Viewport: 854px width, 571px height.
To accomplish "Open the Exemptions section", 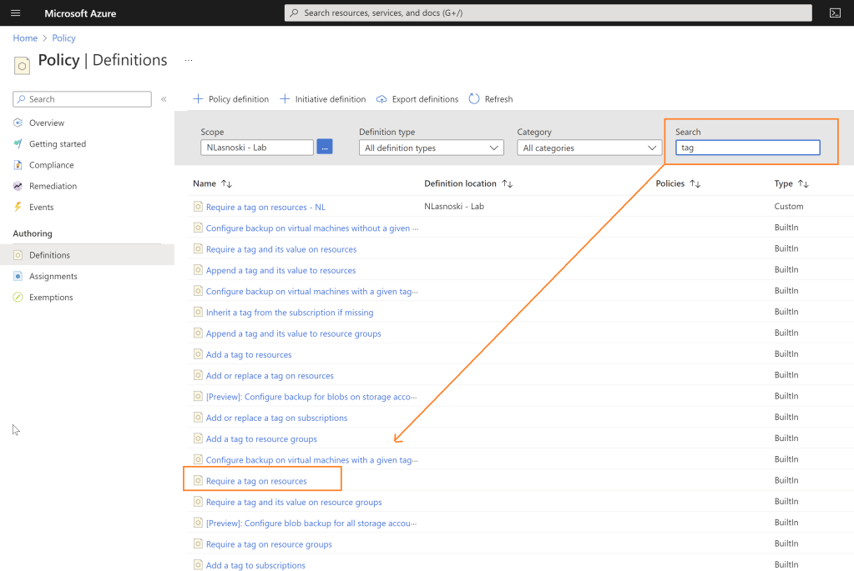I will click(52, 297).
